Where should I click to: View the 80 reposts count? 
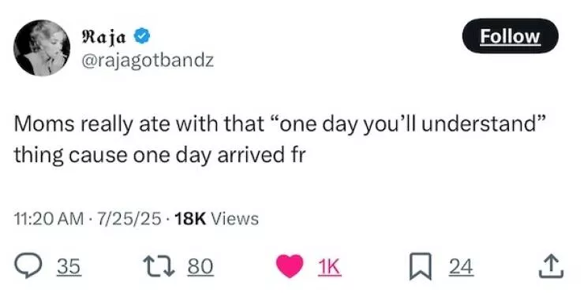(x=200, y=266)
